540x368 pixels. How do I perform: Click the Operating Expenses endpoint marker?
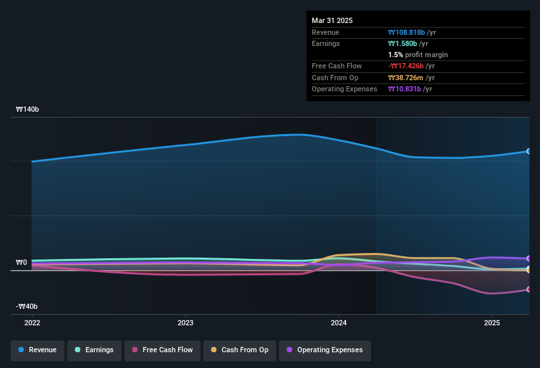pyautogui.click(x=529, y=259)
